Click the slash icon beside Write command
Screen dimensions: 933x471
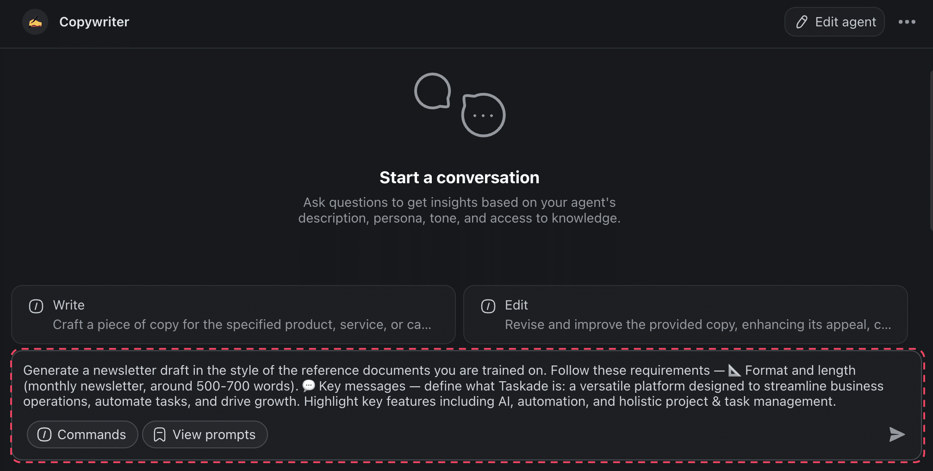pyautogui.click(x=36, y=306)
